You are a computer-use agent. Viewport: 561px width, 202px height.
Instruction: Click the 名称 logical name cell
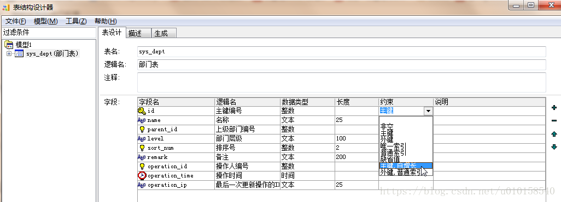247,120
